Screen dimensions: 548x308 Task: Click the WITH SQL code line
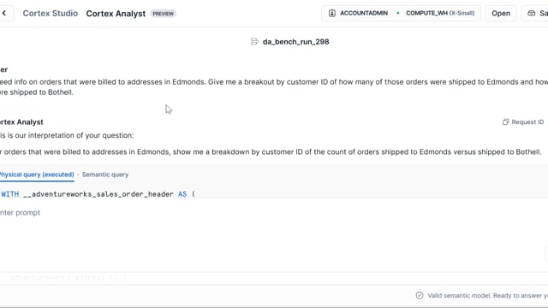pyautogui.click(x=98, y=194)
